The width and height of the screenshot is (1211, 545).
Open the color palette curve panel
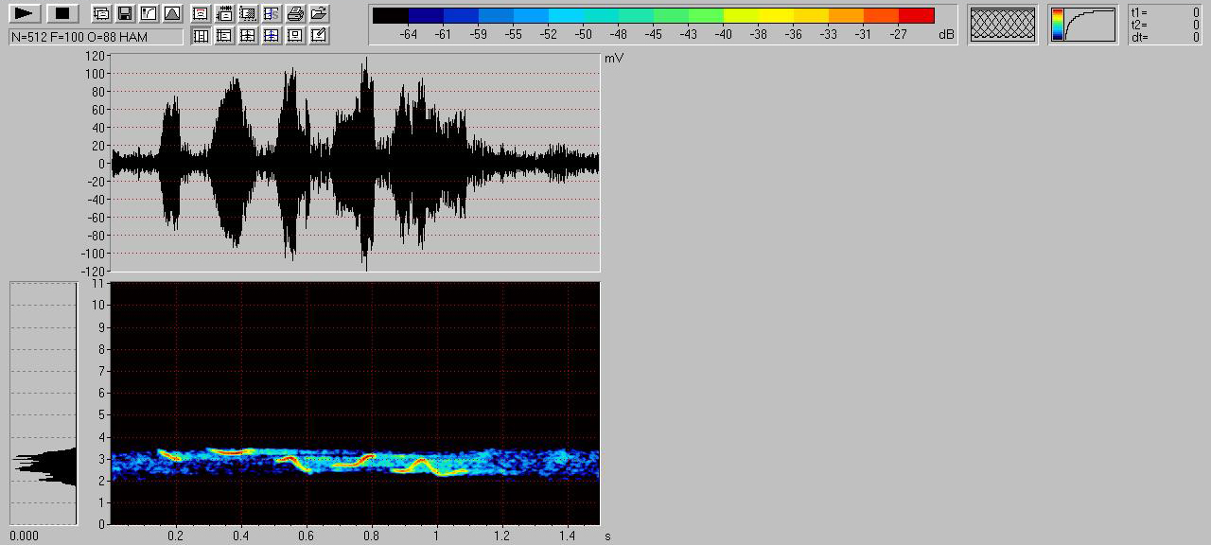(x=1082, y=25)
